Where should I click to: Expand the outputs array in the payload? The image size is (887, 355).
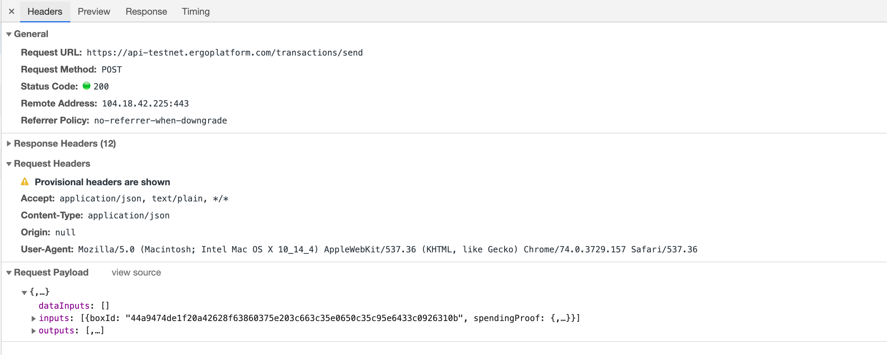point(33,331)
